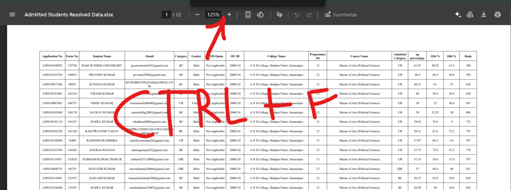The image size is (511, 190).
Task: Click form number 68279
Action: click(72, 169)
